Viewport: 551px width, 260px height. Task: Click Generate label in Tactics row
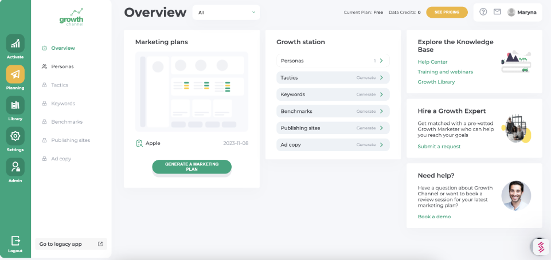click(x=366, y=77)
